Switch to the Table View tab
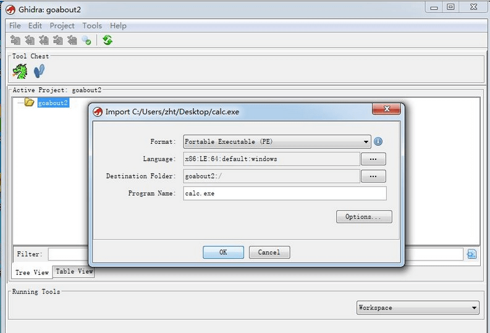Viewport: 490px width, 333px height. tap(74, 271)
